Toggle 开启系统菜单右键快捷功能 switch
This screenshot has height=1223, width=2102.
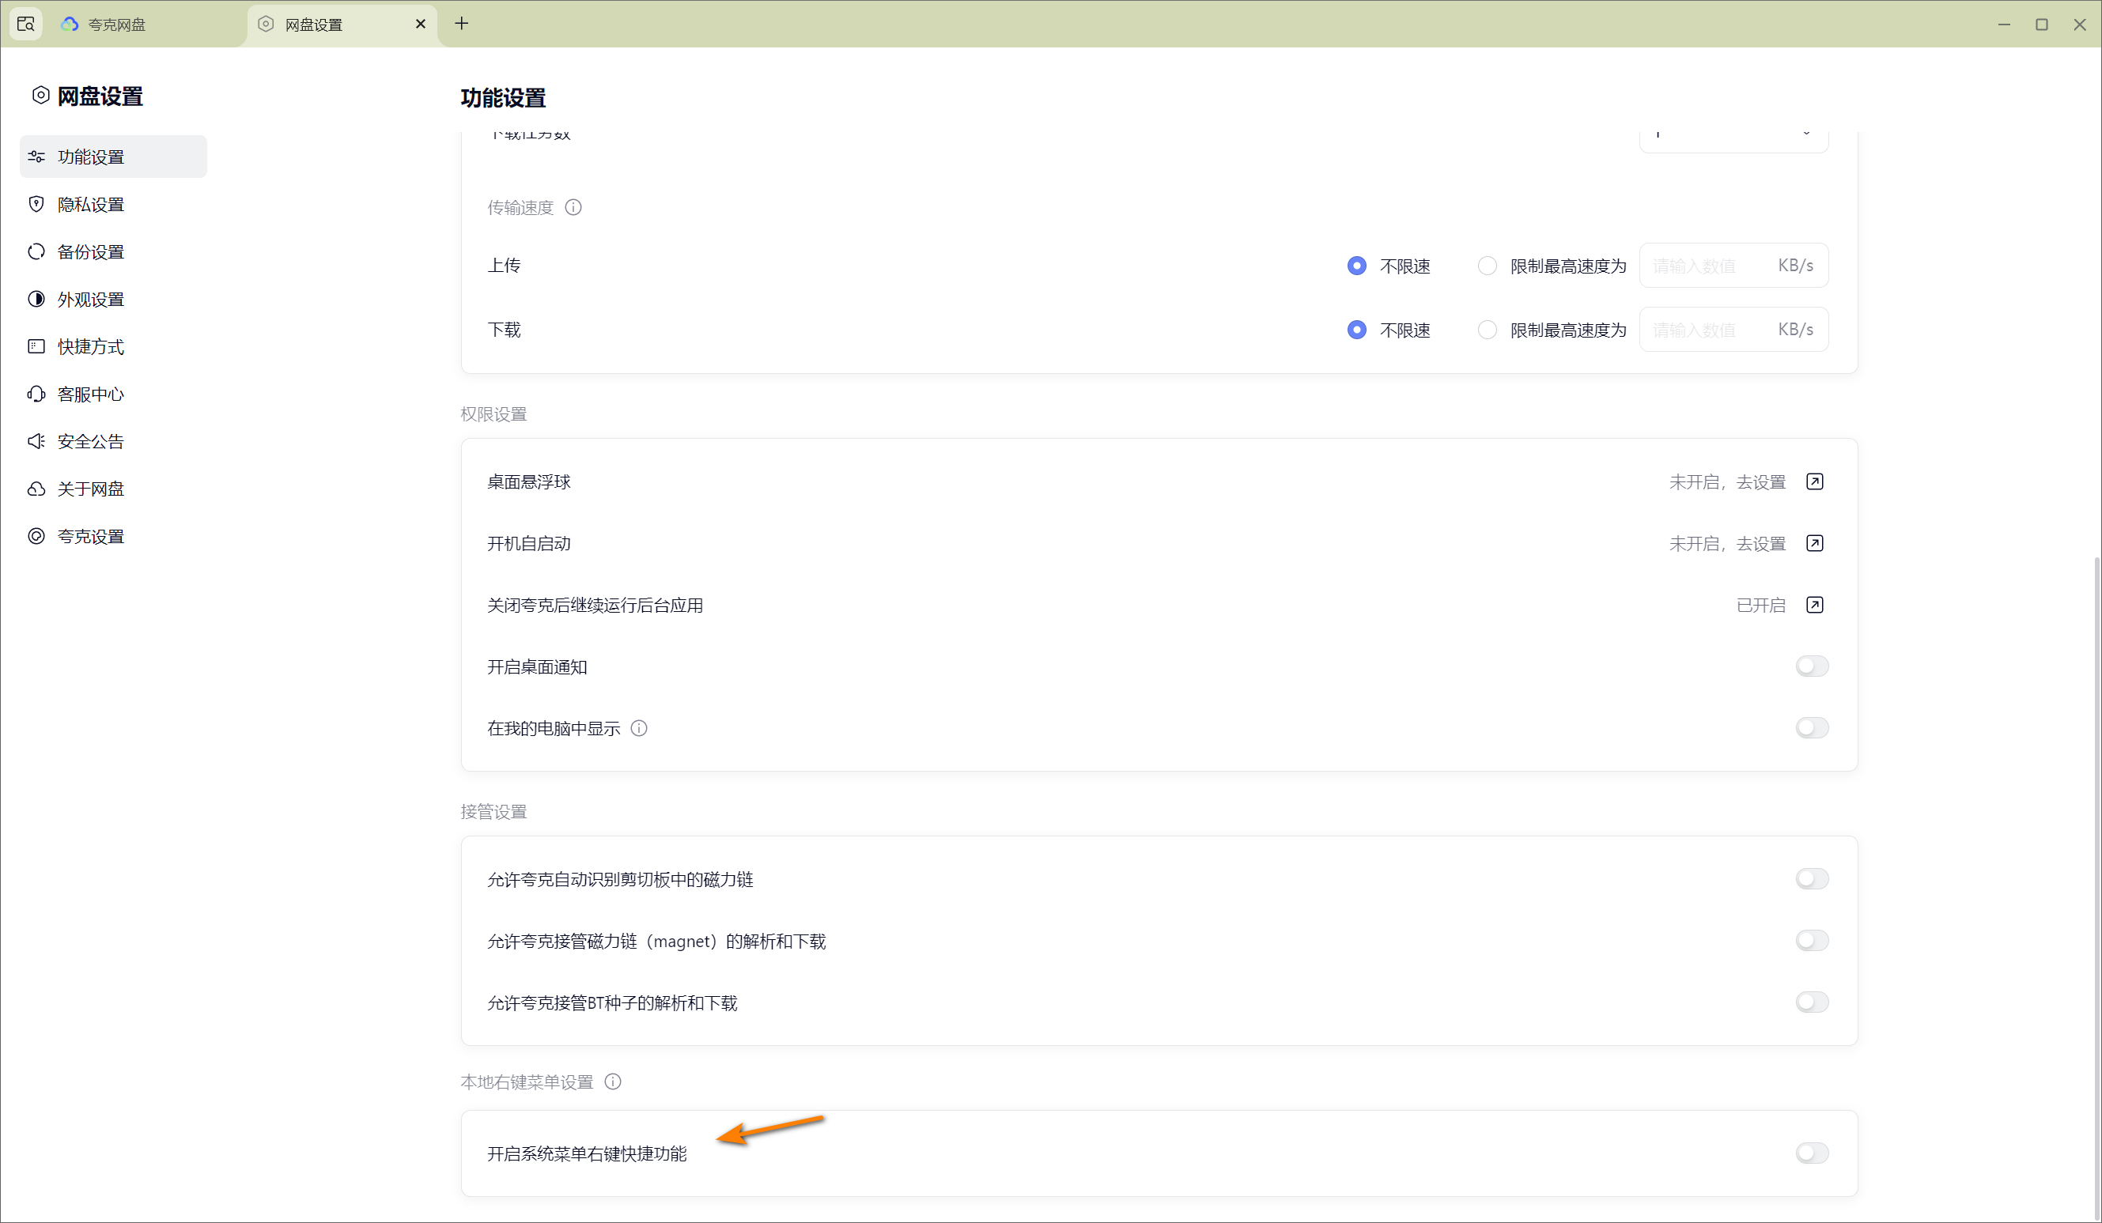1812,1153
